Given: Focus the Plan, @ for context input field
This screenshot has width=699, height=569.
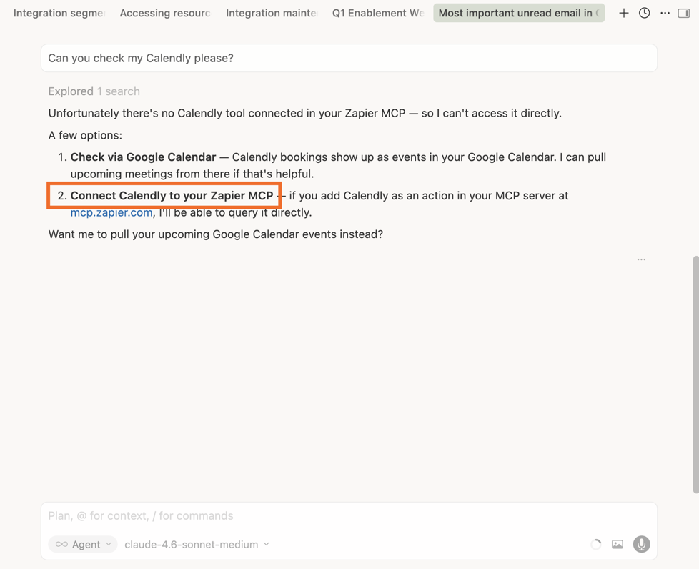Looking at the screenshot, I should 349,515.
